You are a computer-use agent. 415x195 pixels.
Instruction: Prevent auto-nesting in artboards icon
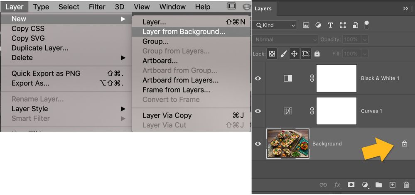click(306, 54)
